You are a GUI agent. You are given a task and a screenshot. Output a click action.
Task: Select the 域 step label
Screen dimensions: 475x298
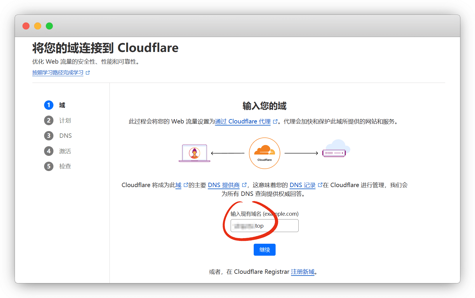pyautogui.click(x=62, y=105)
